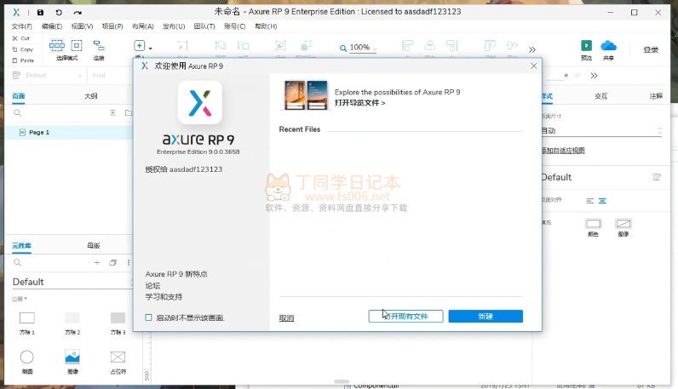Open the 发布(U) menu
This screenshot has width=678, height=389.
tap(174, 26)
